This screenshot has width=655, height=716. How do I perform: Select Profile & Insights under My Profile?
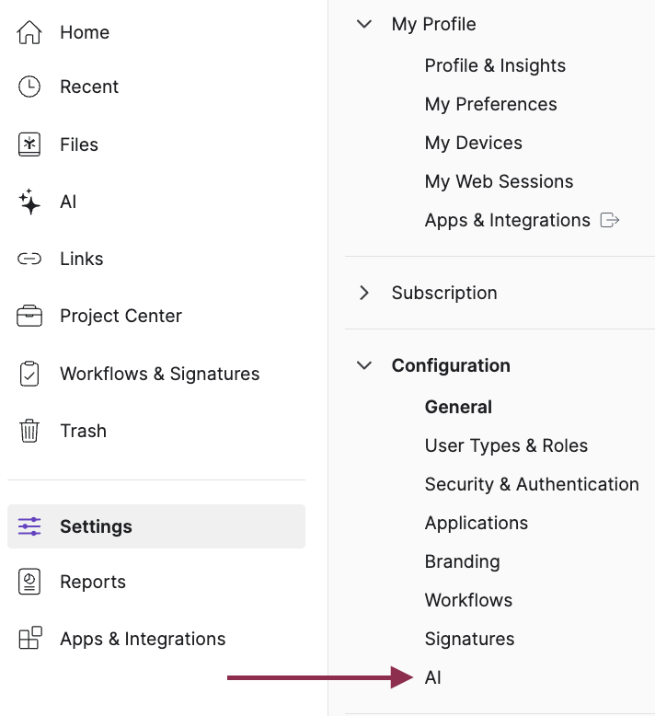pyautogui.click(x=495, y=65)
